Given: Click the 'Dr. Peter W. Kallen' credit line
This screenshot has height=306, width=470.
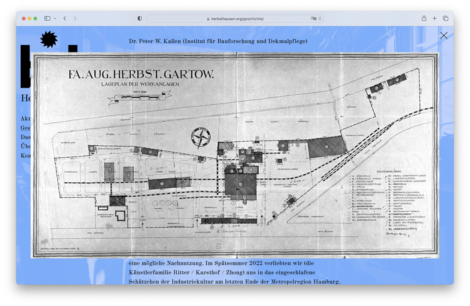Looking at the screenshot, I should click(219, 41).
